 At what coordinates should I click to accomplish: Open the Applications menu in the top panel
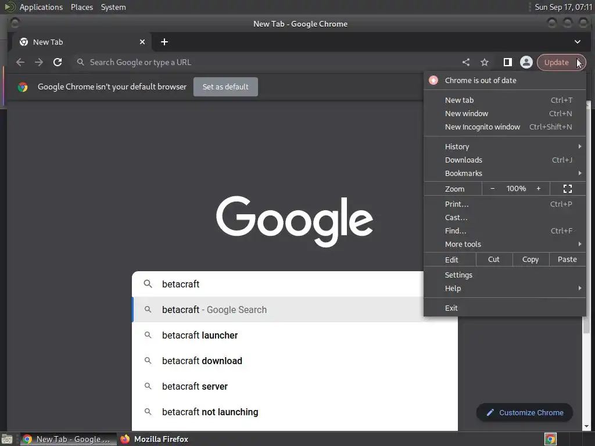41,7
